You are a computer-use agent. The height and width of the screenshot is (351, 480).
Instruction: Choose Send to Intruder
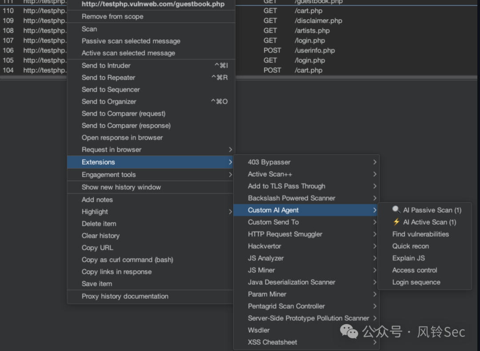click(x=106, y=65)
